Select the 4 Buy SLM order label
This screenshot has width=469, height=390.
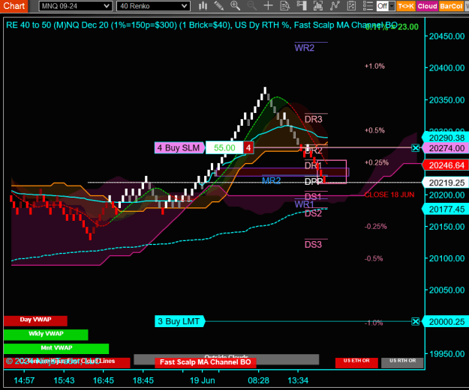tap(179, 147)
